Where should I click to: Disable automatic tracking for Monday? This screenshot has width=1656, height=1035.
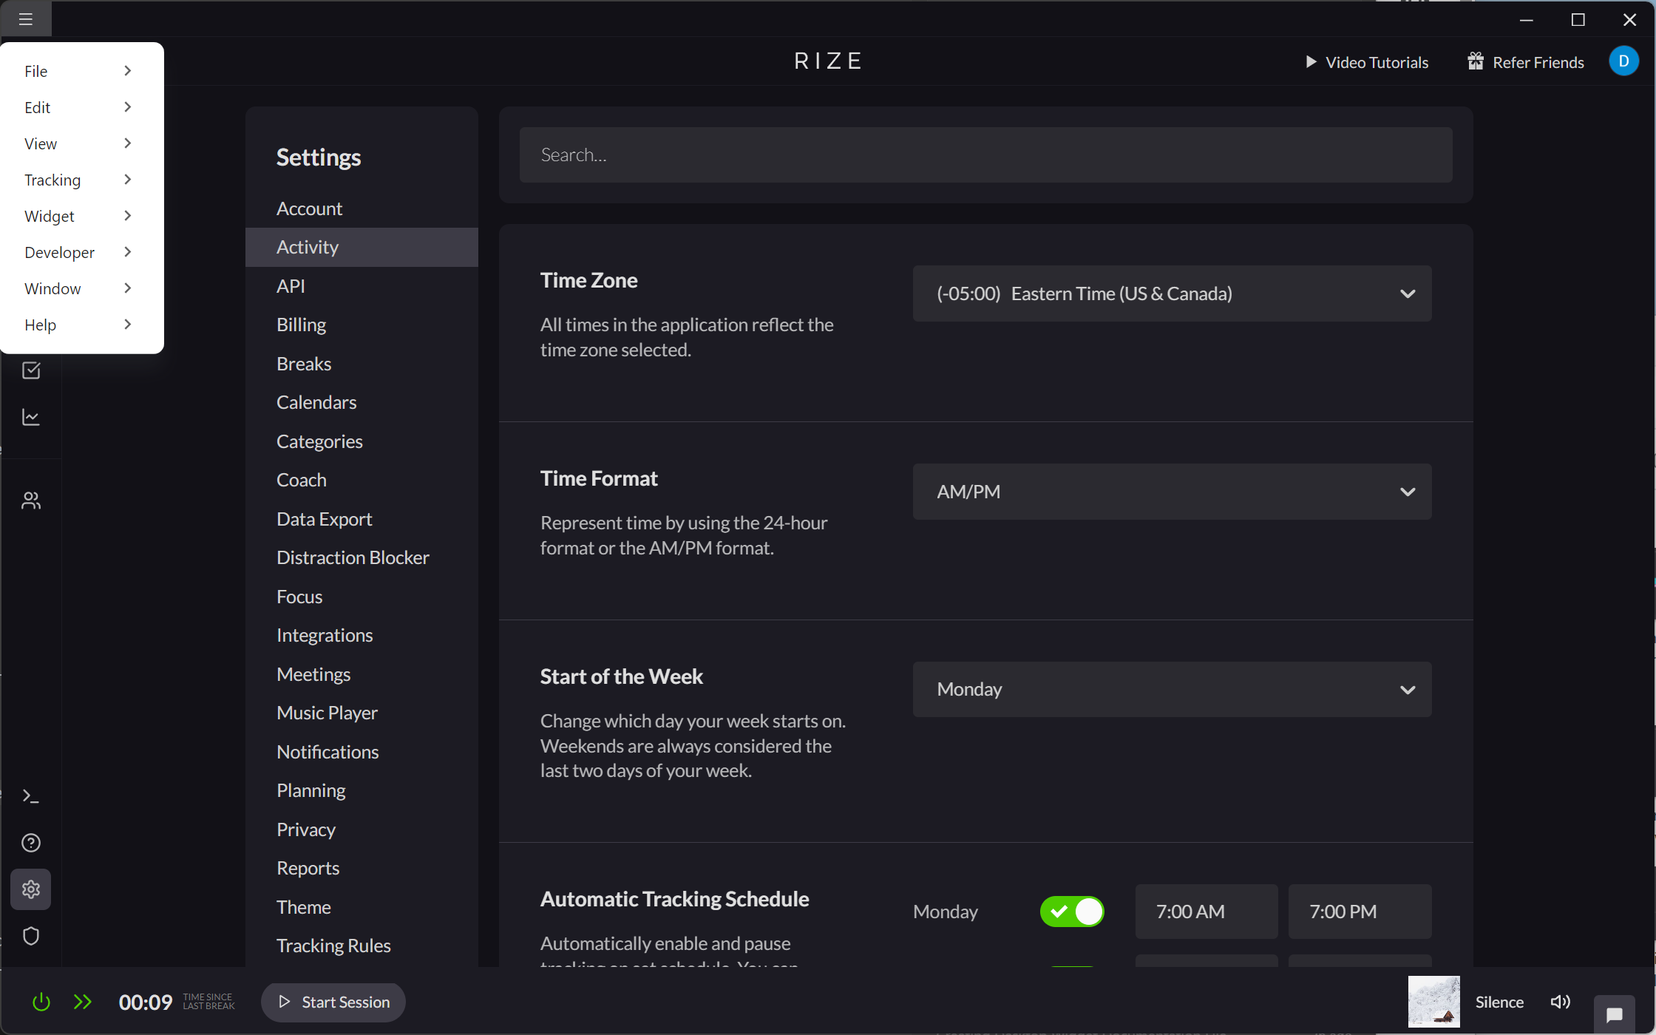(x=1072, y=912)
